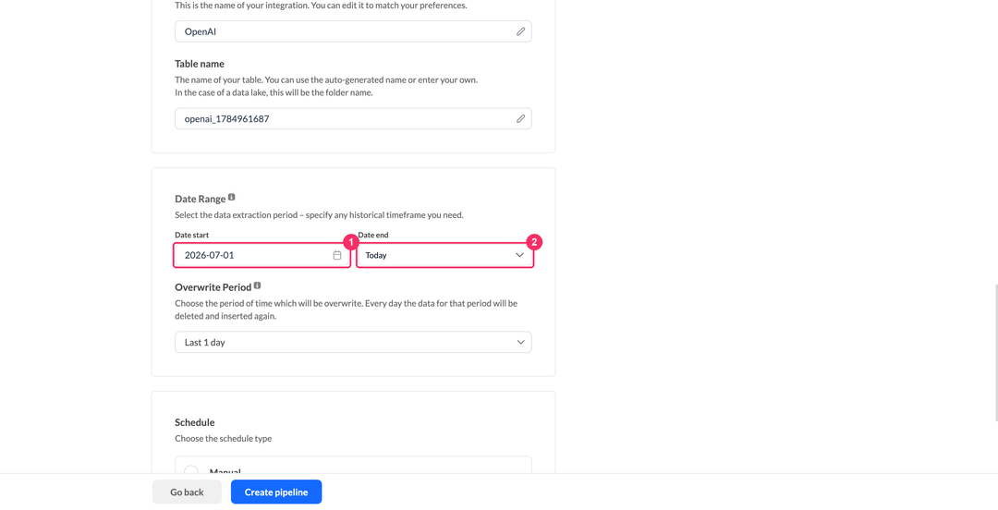Click the Go back button

(x=187, y=492)
